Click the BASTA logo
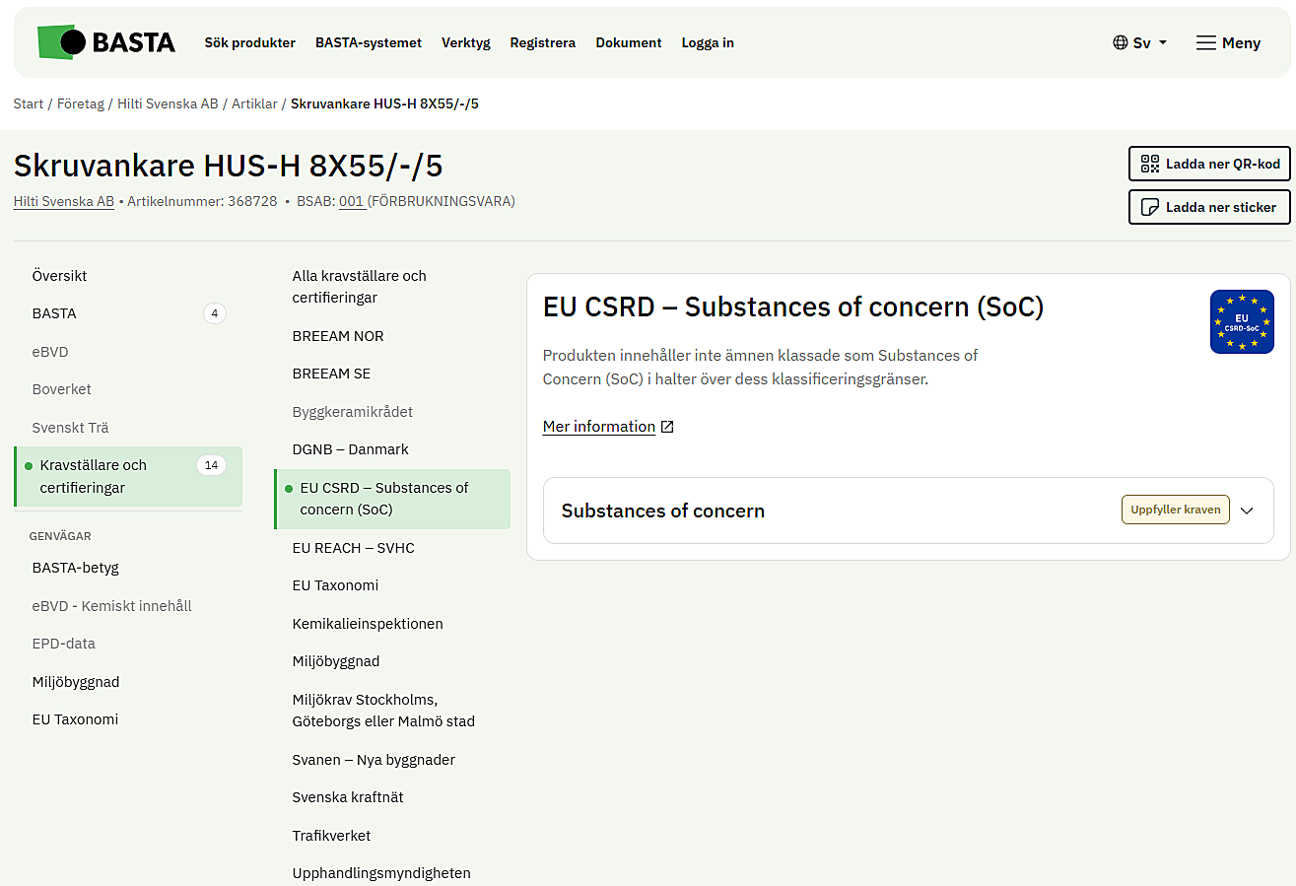This screenshot has width=1296, height=886. (x=106, y=42)
